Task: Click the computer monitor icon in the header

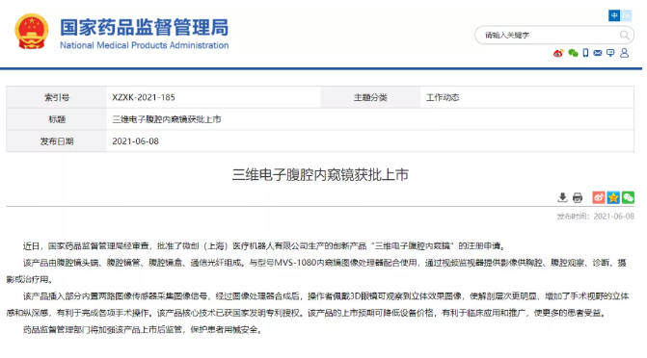Action: pos(610,53)
